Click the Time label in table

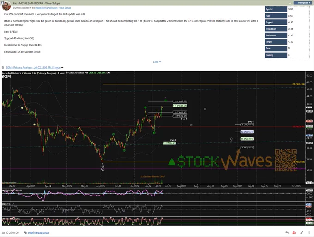[276, 48]
